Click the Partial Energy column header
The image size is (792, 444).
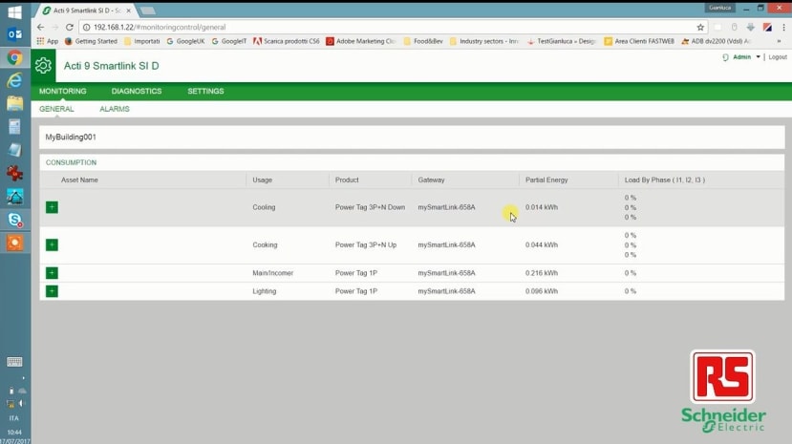click(546, 180)
